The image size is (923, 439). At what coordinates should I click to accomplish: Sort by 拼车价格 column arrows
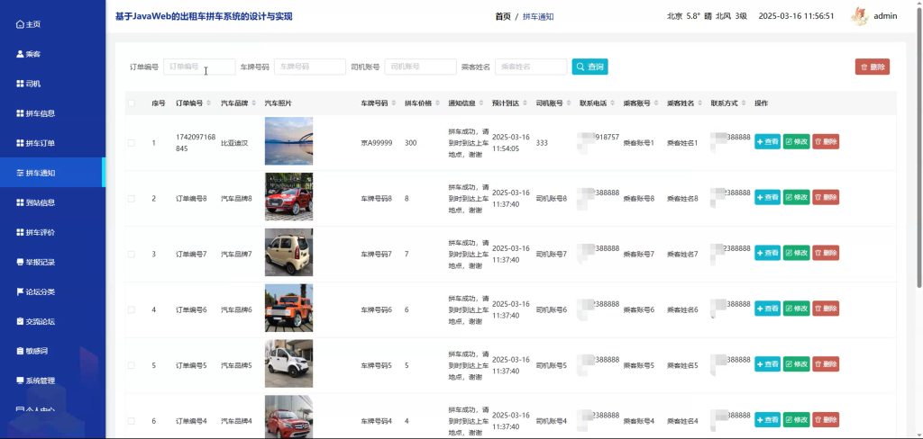point(437,103)
